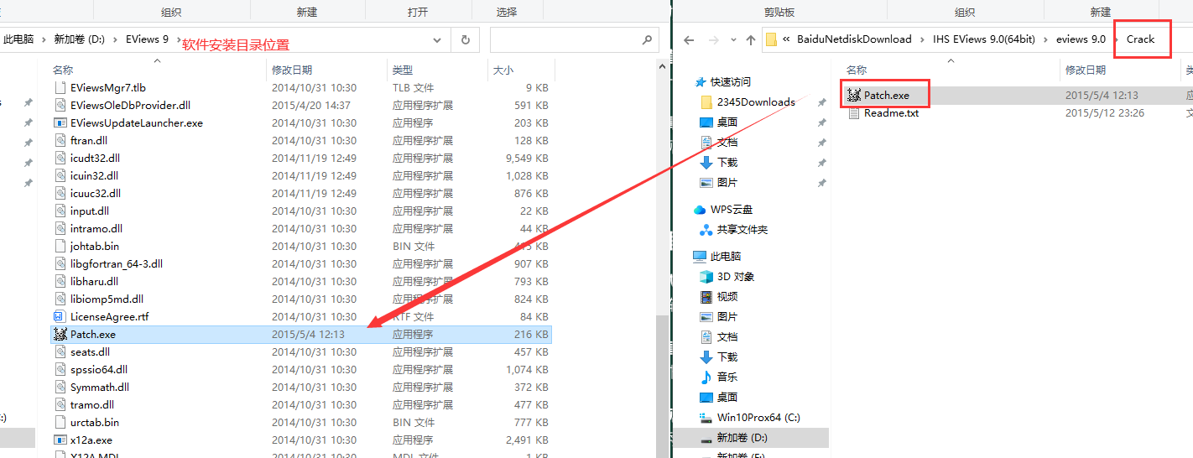
Task: Select the Patch.exe icon in the Crack folder
Action: [854, 96]
